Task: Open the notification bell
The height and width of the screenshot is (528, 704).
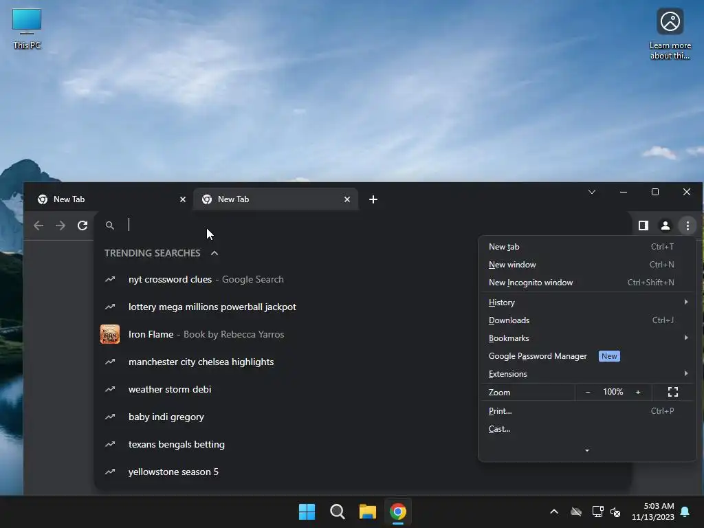Action: pos(685,511)
